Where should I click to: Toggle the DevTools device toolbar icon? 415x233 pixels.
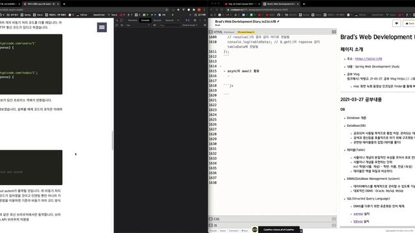pos(122,20)
